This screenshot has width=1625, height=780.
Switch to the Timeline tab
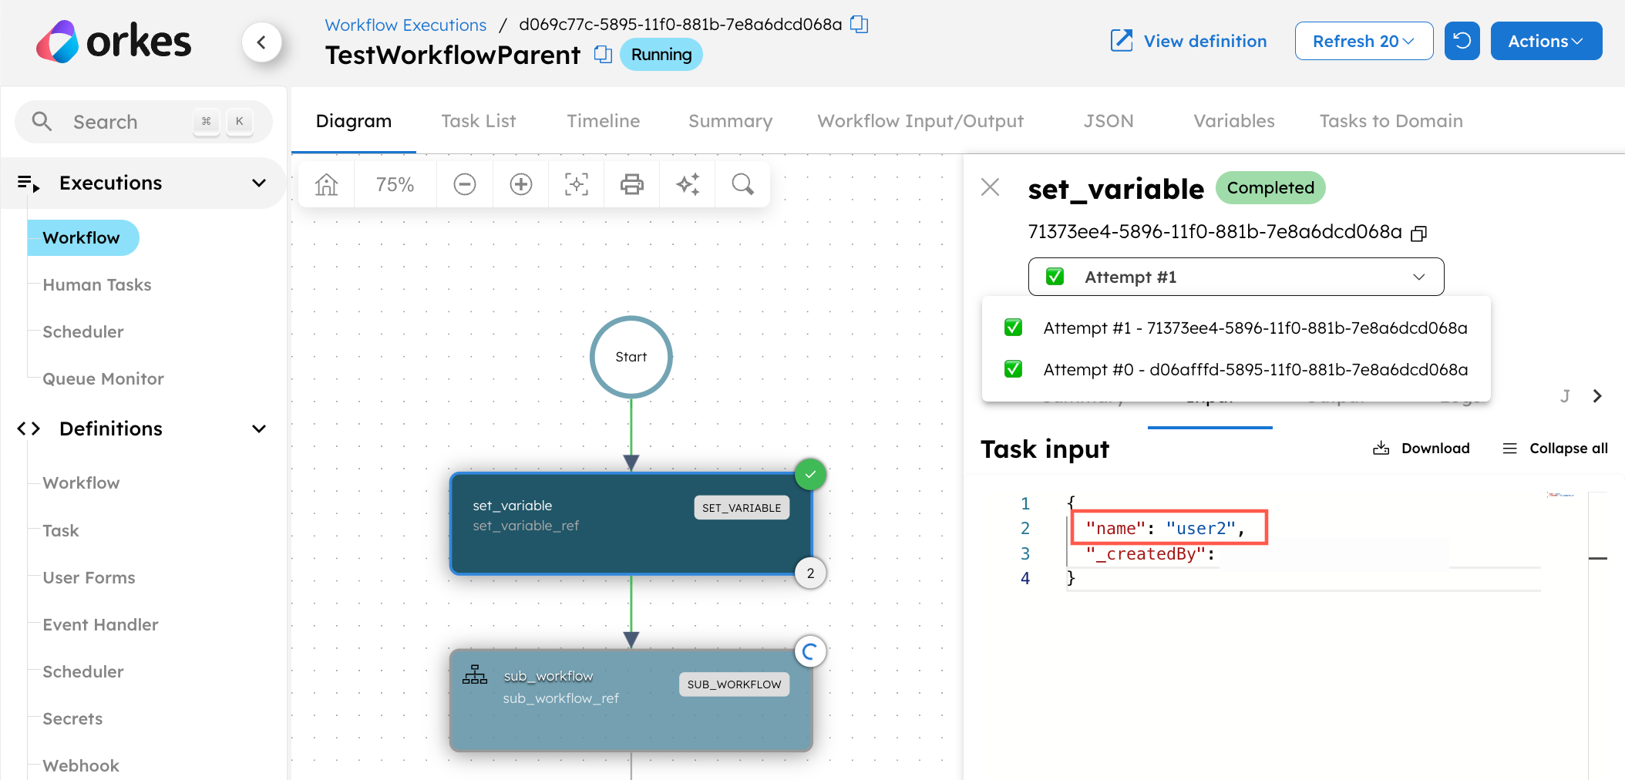click(604, 121)
